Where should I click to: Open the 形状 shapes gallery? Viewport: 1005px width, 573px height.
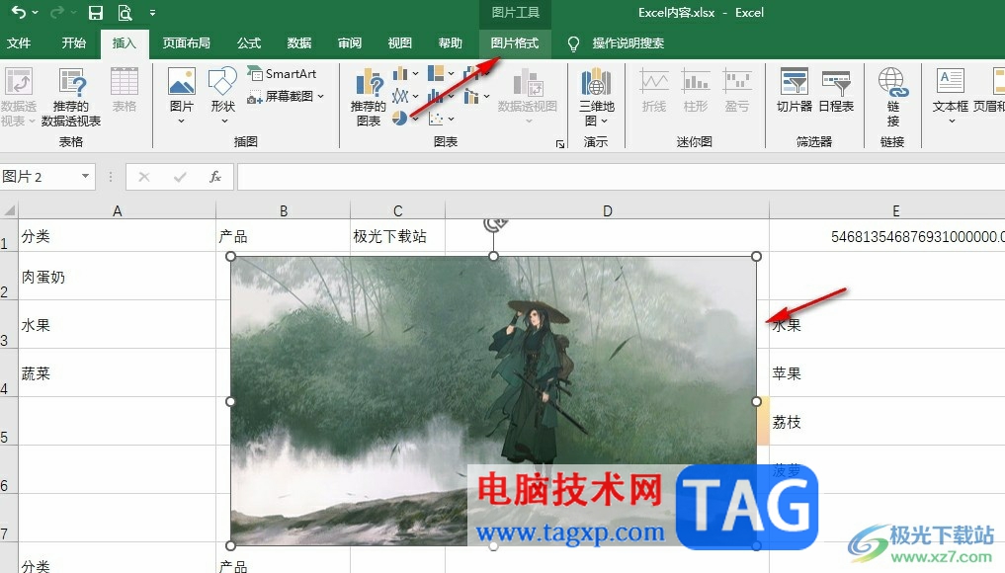(x=223, y=94)
